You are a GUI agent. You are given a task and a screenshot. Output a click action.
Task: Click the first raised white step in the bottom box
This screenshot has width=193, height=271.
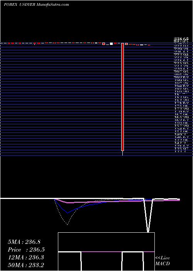click(69, 252)
